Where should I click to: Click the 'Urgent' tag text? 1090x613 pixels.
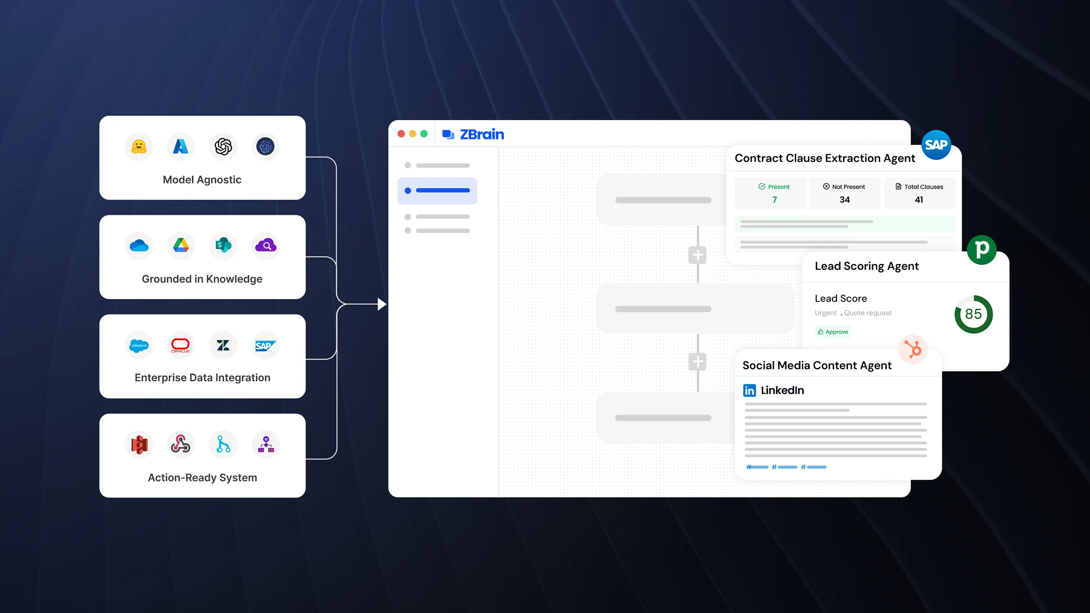click(x=825, y=313)
